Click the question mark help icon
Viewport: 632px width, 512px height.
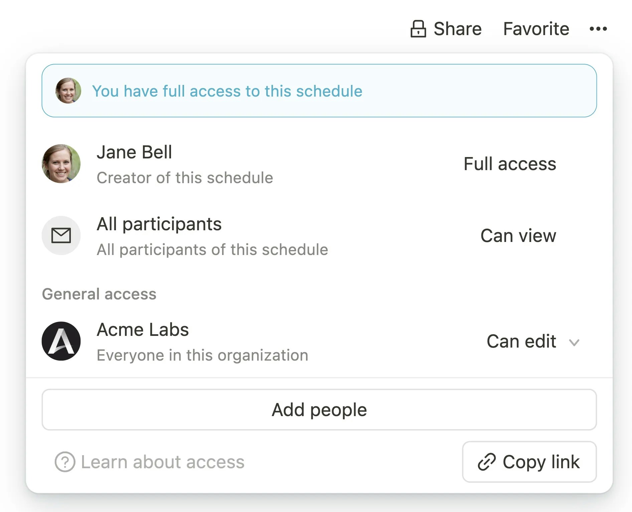[65, 462]
